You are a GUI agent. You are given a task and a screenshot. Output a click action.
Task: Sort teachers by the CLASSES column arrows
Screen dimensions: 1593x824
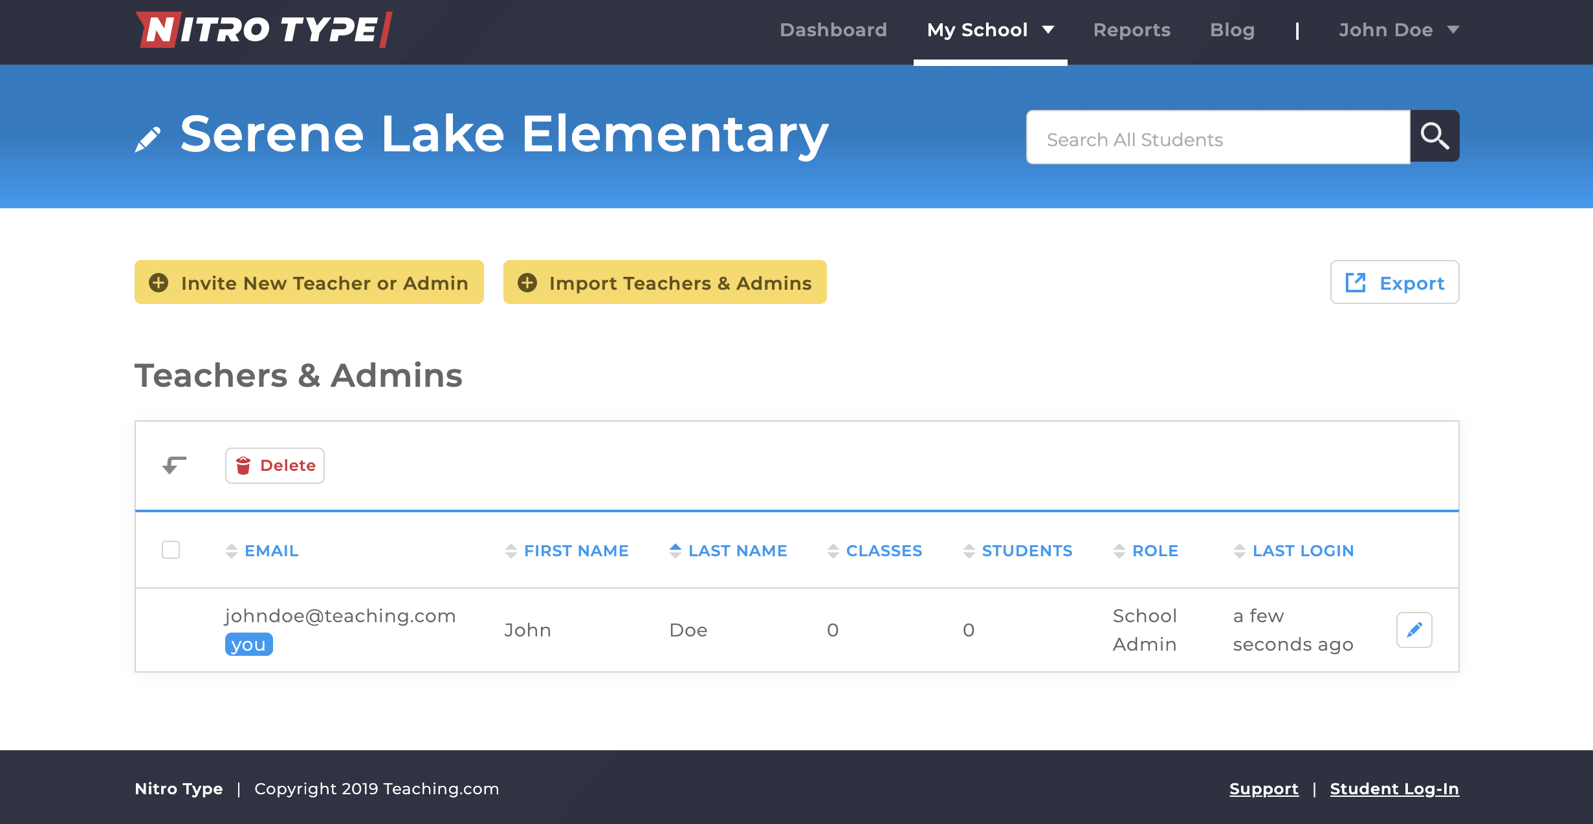click(833, 550)
